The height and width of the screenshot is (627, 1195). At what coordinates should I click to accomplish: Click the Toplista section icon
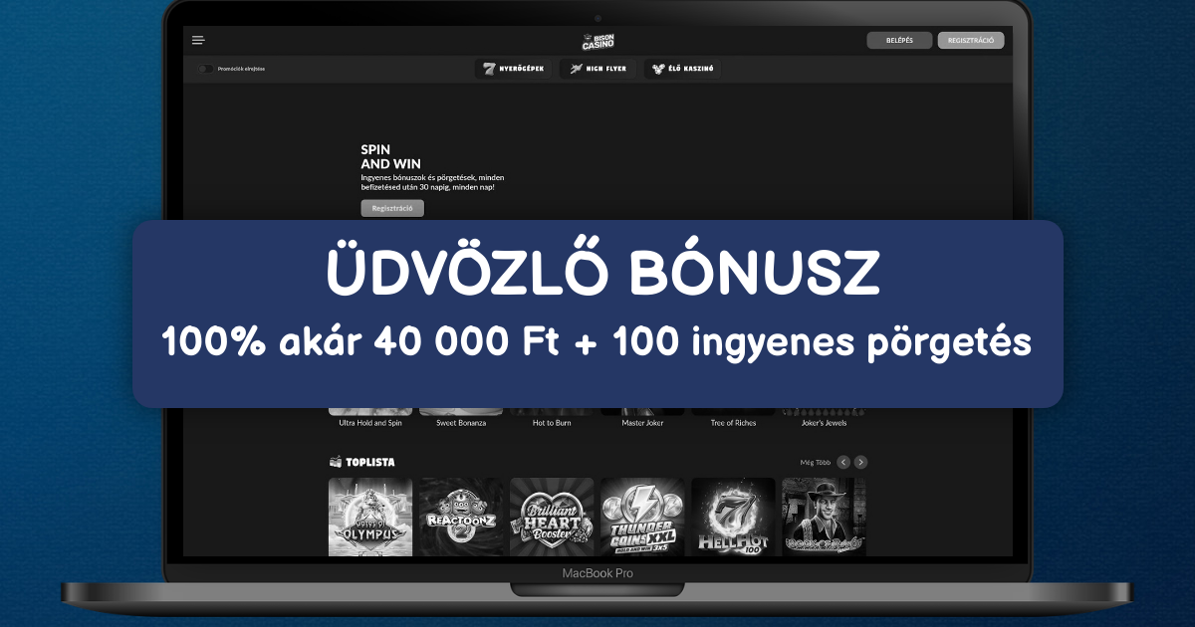pyautogui.click(x=336, y=462)
